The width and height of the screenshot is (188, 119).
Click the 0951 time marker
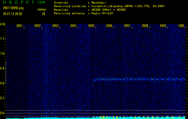[x=19, y=26]
